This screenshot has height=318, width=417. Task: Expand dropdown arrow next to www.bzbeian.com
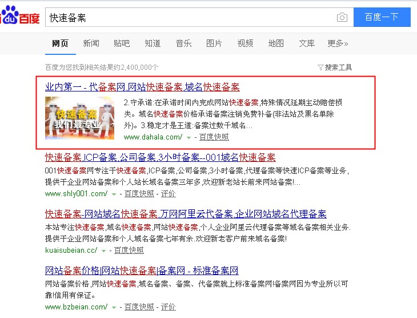pos(114,308)
